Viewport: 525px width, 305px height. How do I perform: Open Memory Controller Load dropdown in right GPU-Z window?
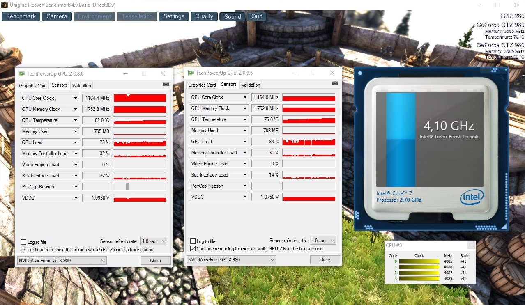tap(245, 153)
